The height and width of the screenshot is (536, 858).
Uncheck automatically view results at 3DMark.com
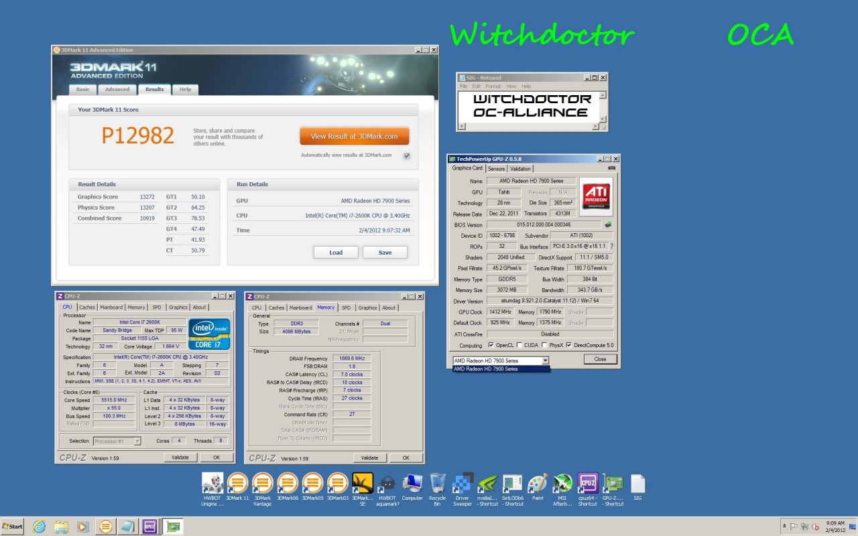[x=406, y=155]
